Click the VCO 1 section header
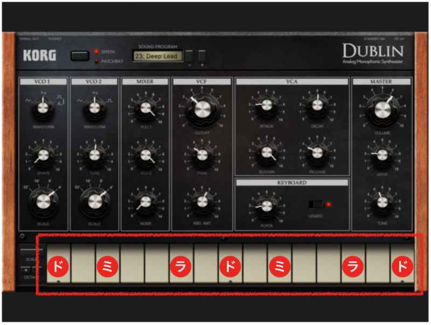 (x=43, y=81)
